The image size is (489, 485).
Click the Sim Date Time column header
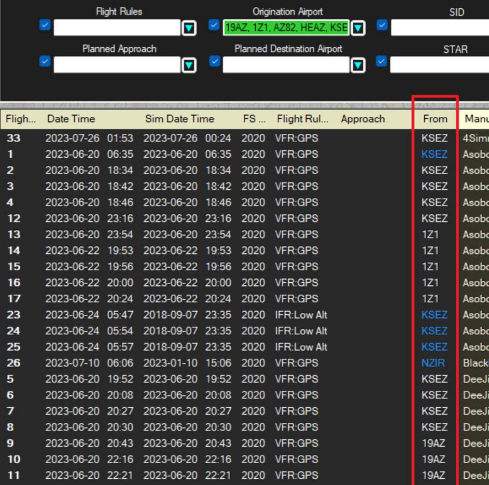coord(179,119)
